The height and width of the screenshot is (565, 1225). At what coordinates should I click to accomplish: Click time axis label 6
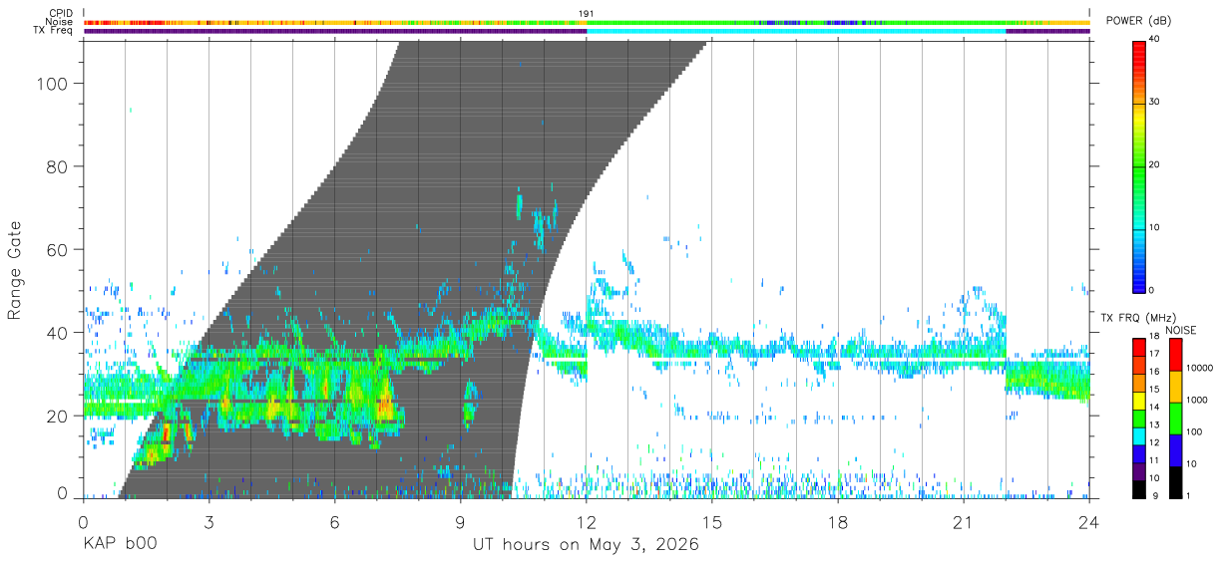[x=335, y=522]
